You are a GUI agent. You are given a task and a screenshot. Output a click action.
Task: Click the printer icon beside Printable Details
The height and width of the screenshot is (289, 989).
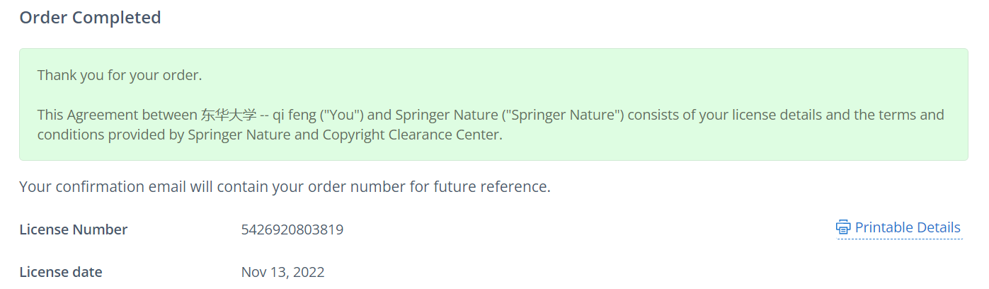843,227
